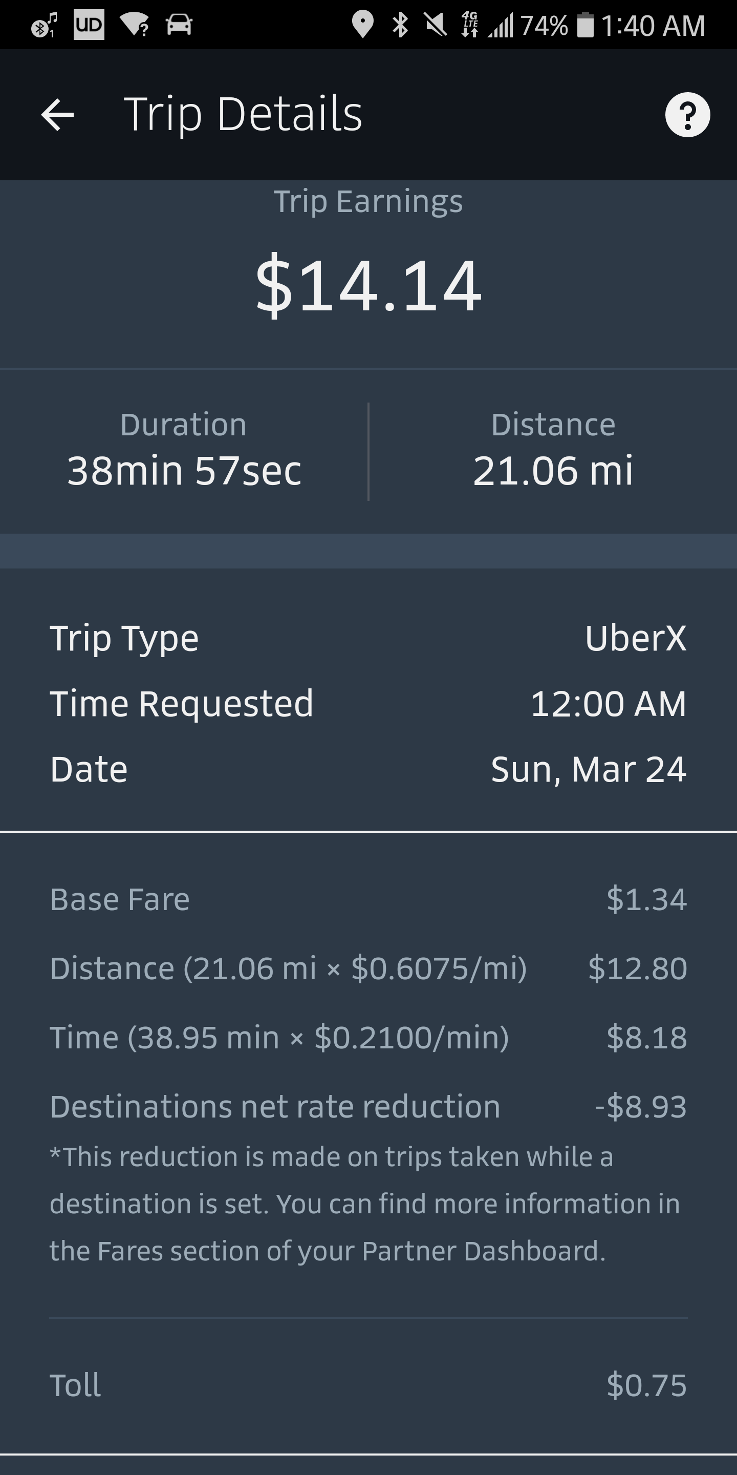The image size is (737, 1475).
Task: Tap the location pin status icon
Action: pos(362,25)
